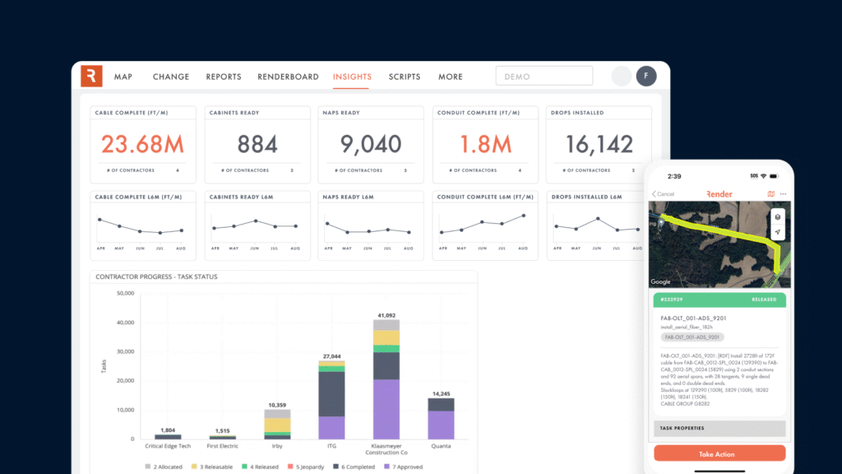The width and height of the screenshot is (842, 474).
Task: Tap the orange map icon in phone header
Action: click(770, 194)
